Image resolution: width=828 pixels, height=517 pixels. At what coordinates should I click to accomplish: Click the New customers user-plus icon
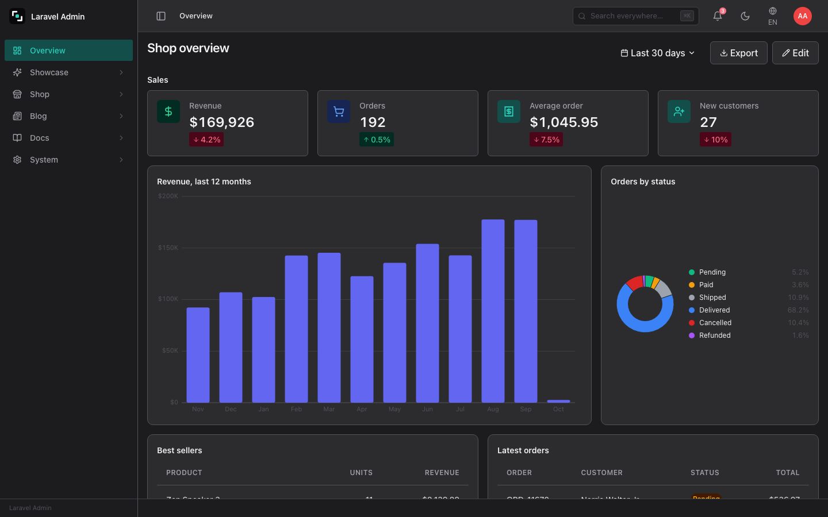pyautogui.click(x=679, y=111)
